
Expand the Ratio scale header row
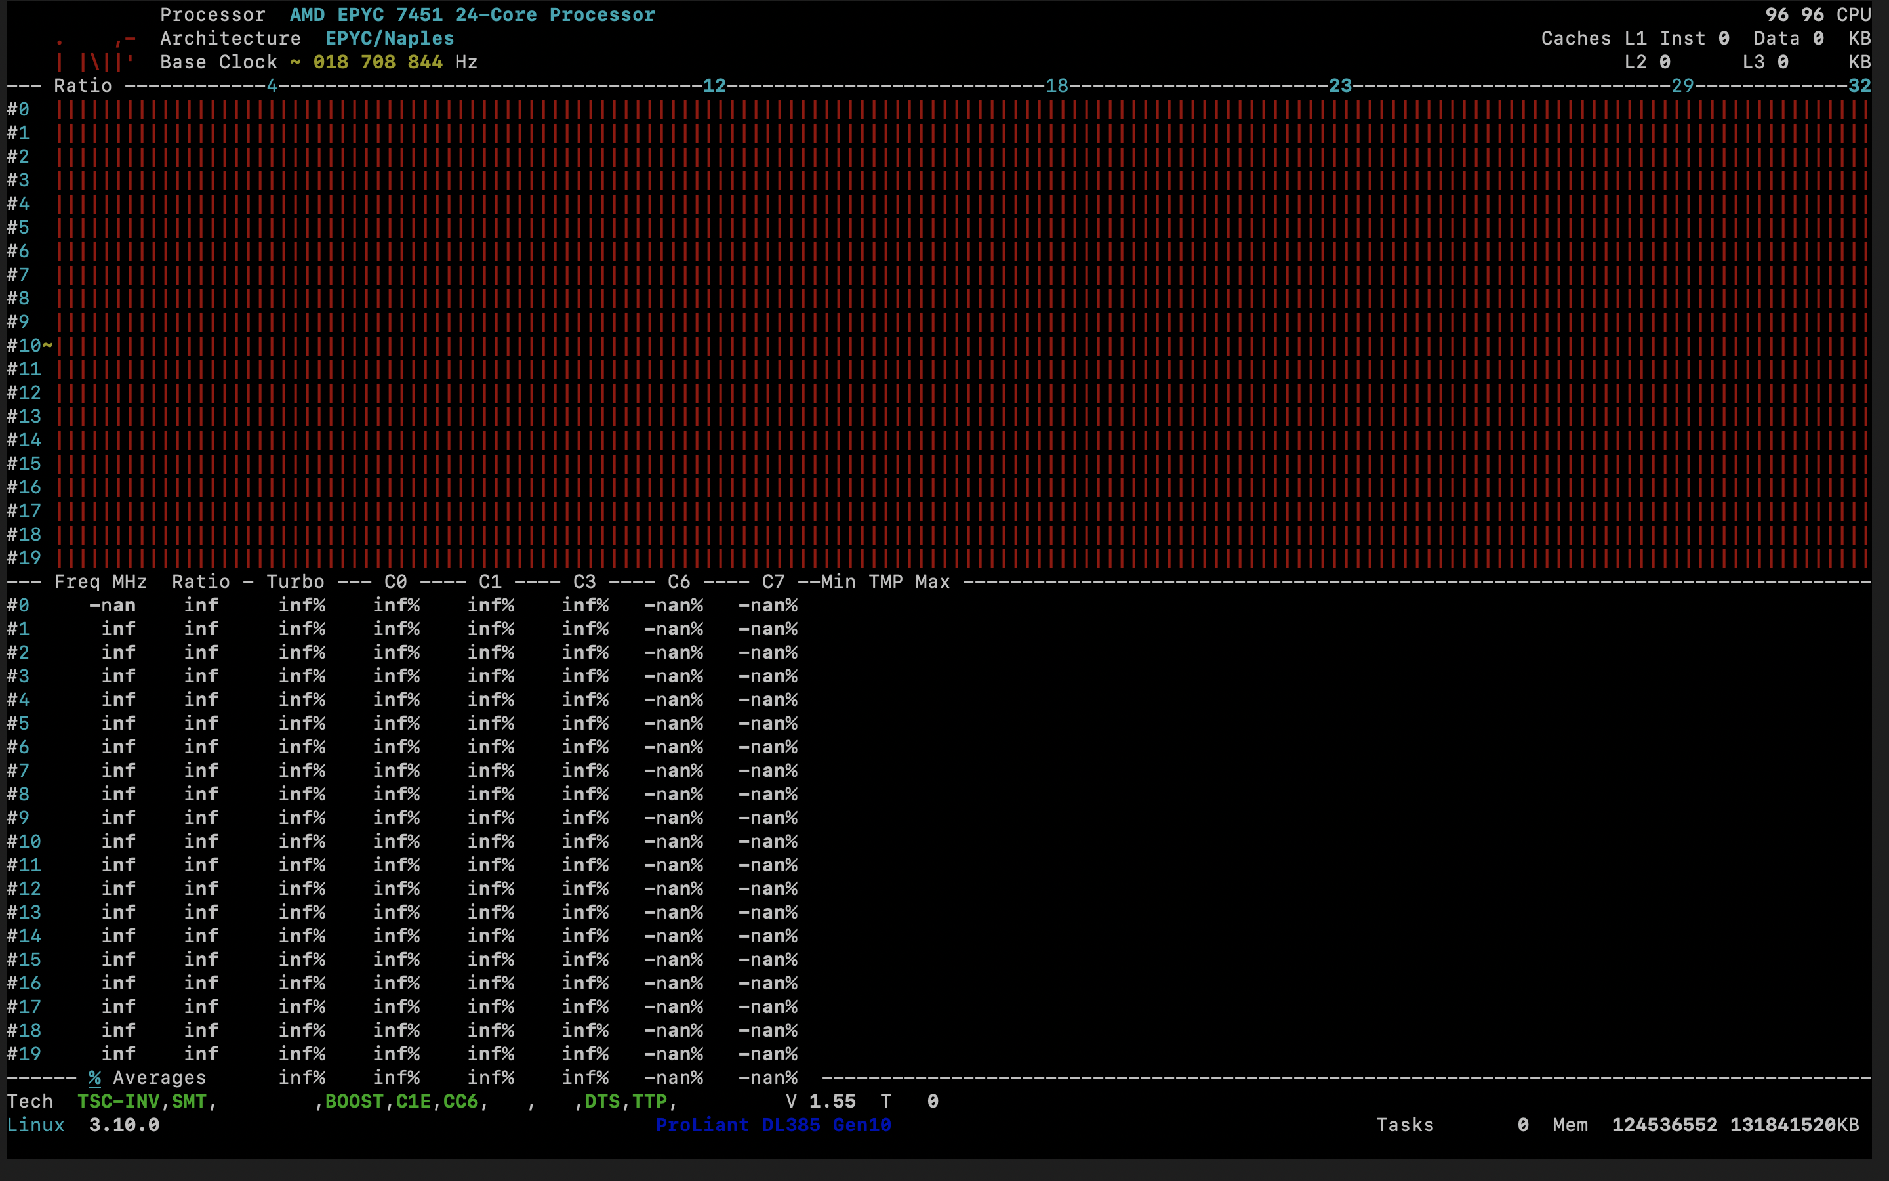tap(82, 86)
